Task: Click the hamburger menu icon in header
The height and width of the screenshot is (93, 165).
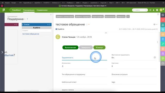Action: coord(150,10)
